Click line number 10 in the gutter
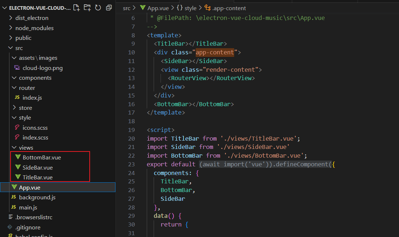 pos(131,52)
